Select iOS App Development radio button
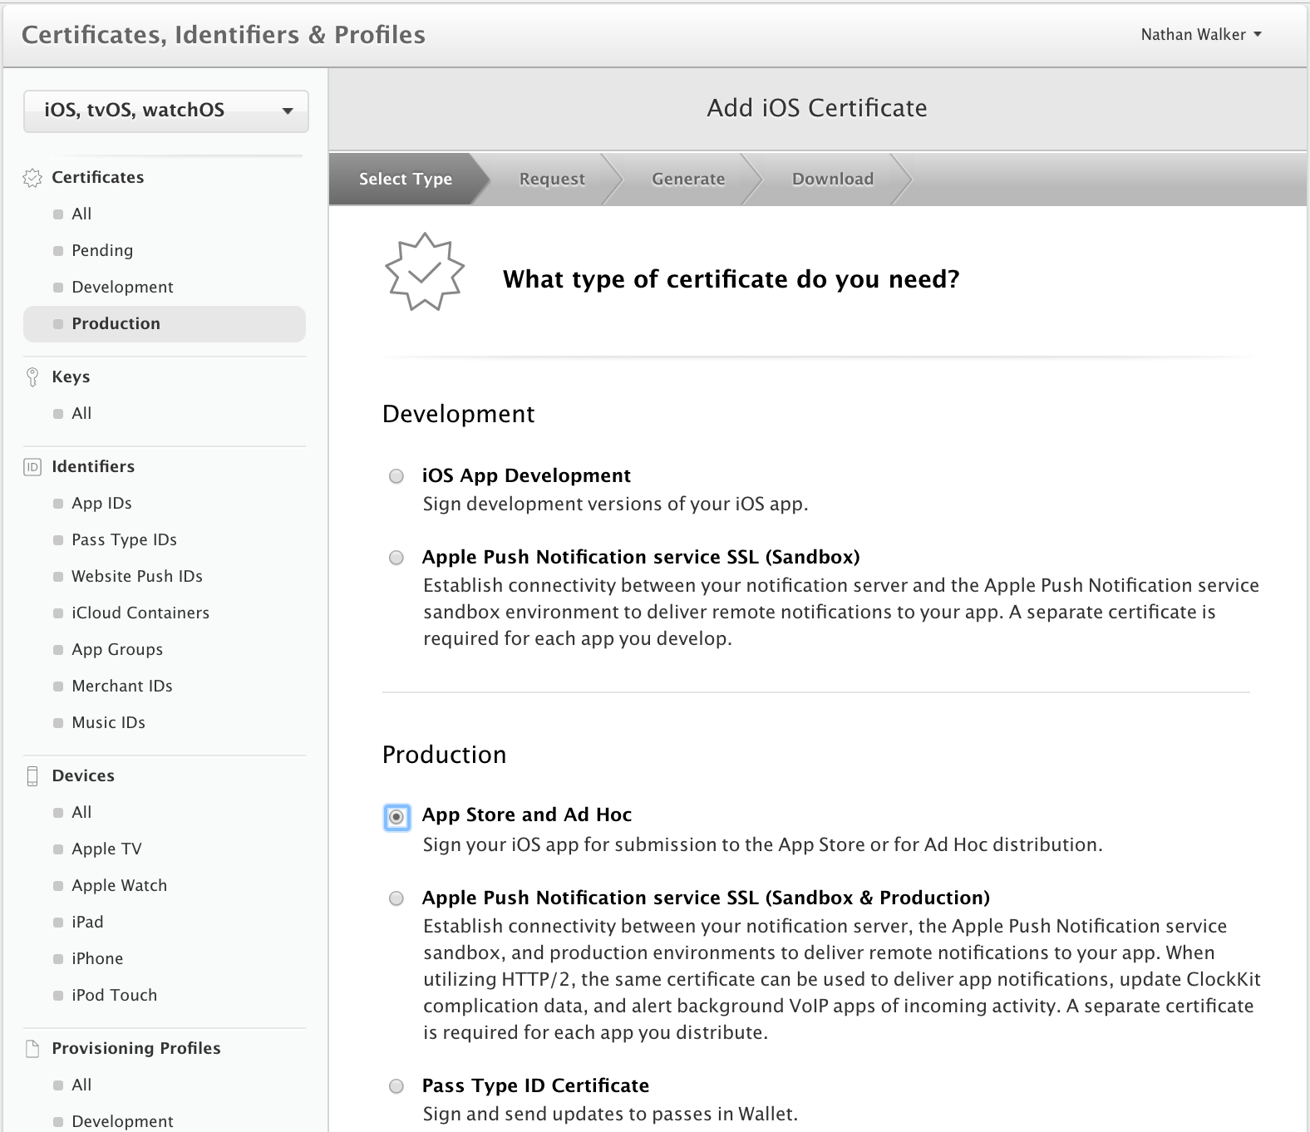Screen dimensions: 1310x1132 [x=396, y=476]
